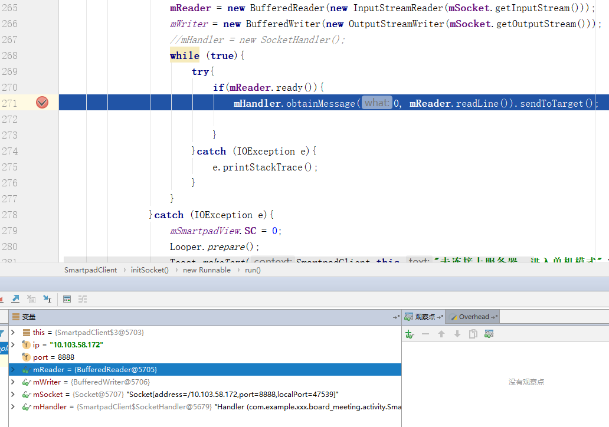
Task: Click the glasses icon beside mHandler
Action: (27, 407)
